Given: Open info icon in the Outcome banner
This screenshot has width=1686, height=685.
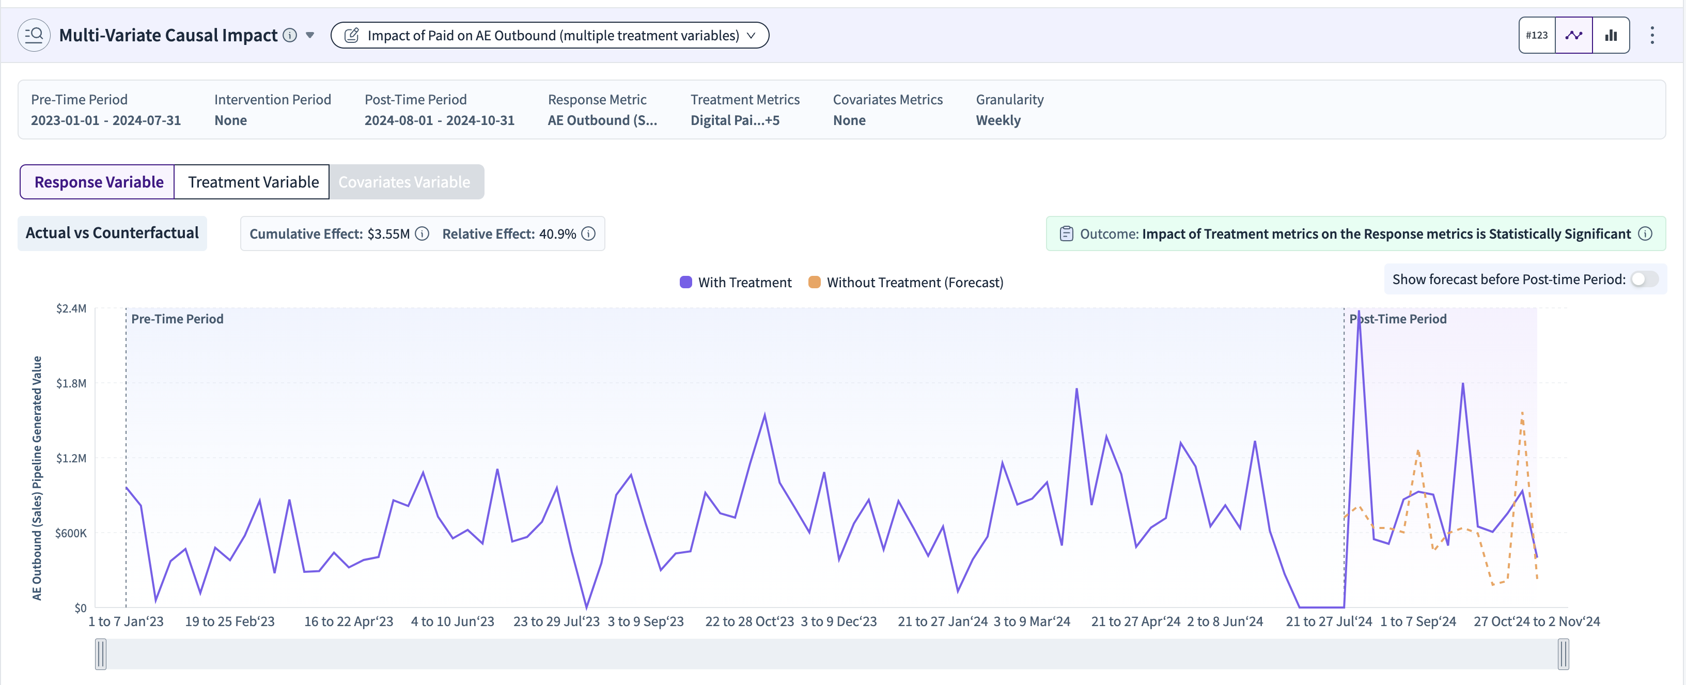Looking at the screenshot, I should click(1645, 234).
